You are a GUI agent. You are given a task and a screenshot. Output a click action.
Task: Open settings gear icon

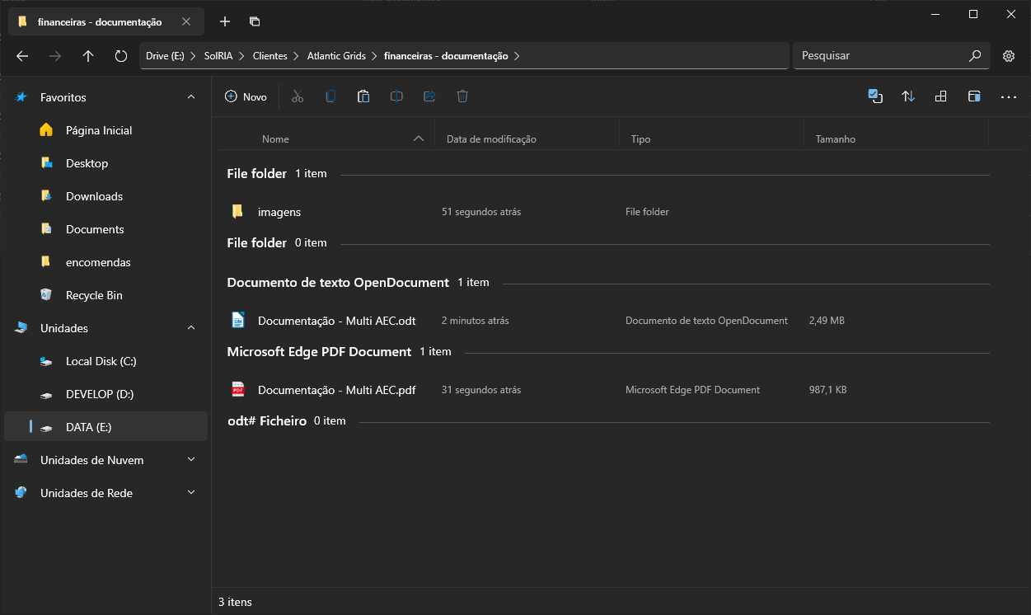coord(1009,56)
